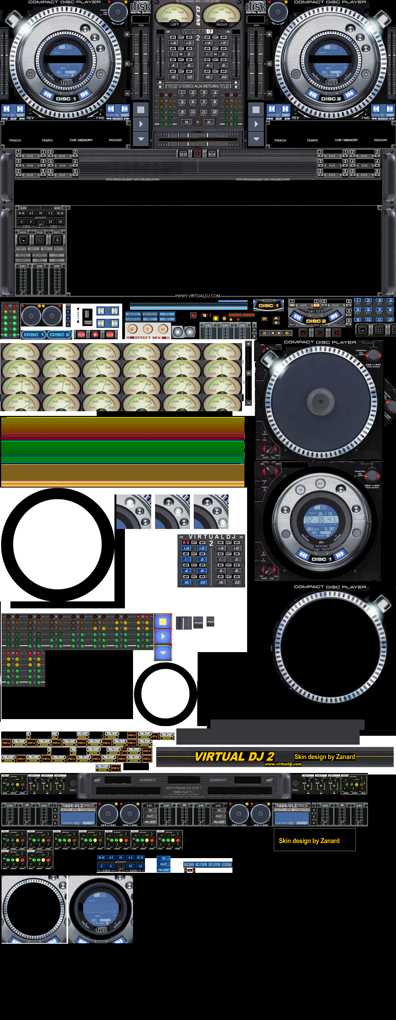Viewport: 396px width, 1020px height.
Task: Switch to the gray MIX 1 tab
Action: 33,249
